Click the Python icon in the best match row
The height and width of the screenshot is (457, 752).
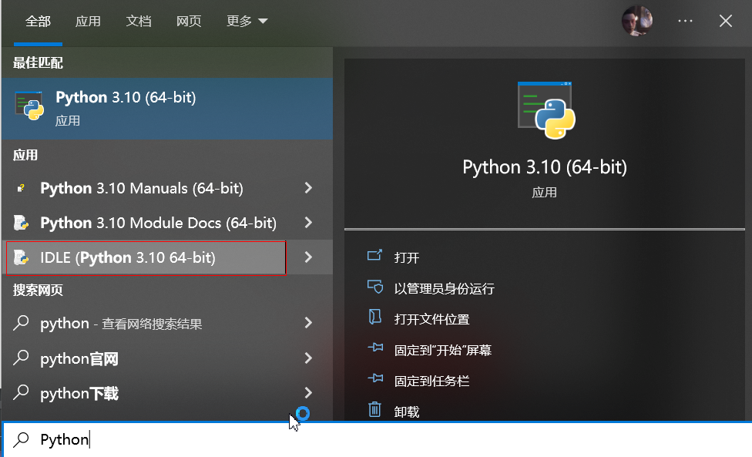[x=29, y=106]
